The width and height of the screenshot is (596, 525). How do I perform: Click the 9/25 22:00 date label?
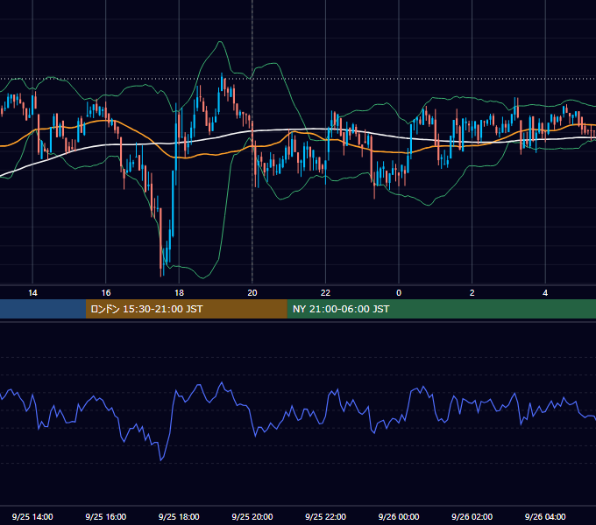(x=325, y=516)
